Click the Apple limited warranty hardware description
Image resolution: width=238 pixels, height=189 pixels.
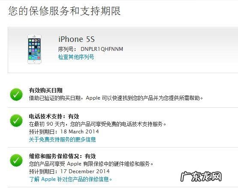91,164
